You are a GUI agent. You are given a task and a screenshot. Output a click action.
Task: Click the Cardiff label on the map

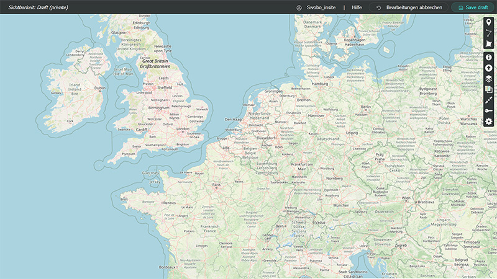142,130
